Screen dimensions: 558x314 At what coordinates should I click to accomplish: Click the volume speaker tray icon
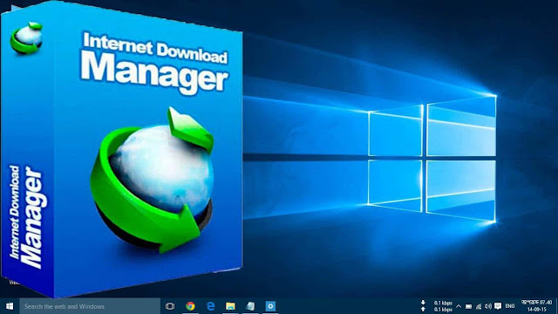point(488,306)
